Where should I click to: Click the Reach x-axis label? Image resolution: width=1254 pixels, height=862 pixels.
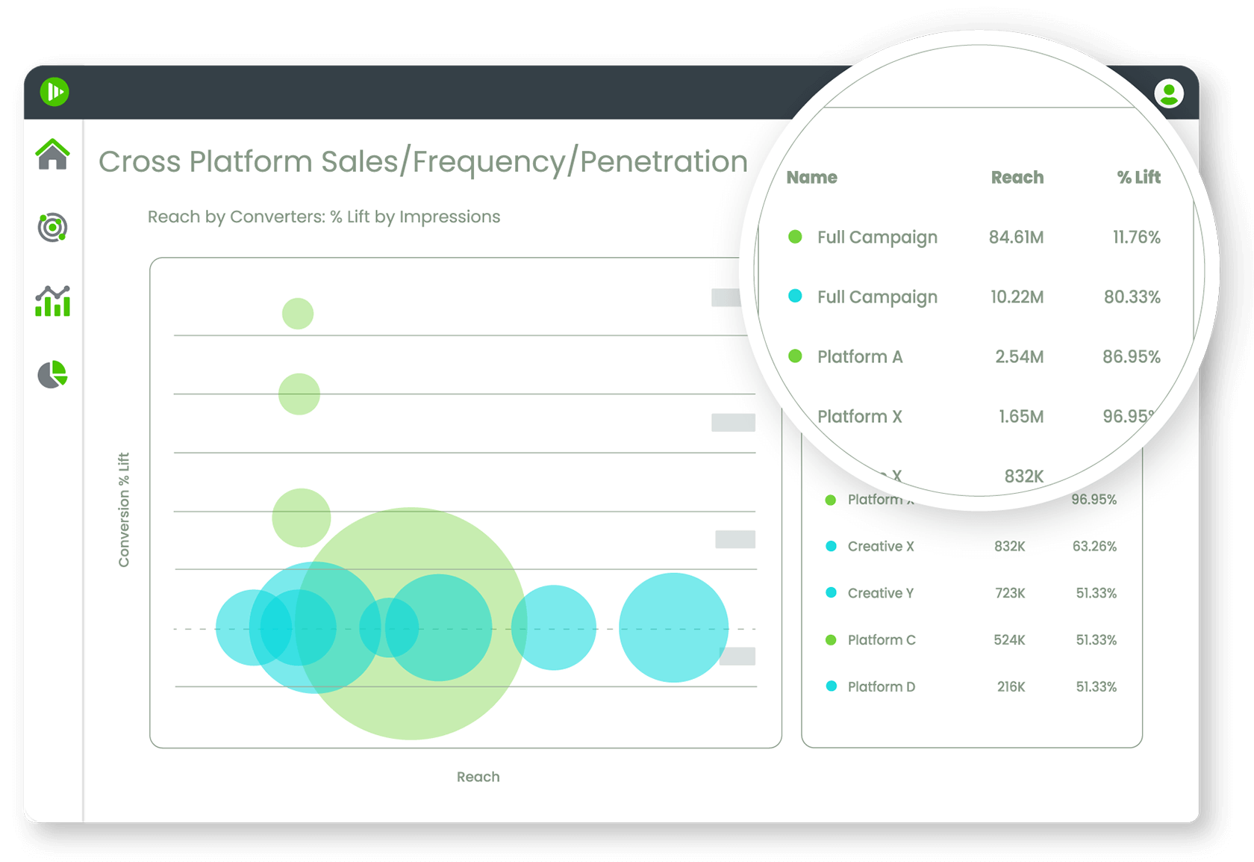[x=478, y=777]
